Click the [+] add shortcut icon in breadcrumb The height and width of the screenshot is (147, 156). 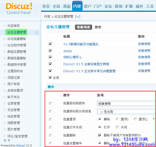click(x=78, y=17)
